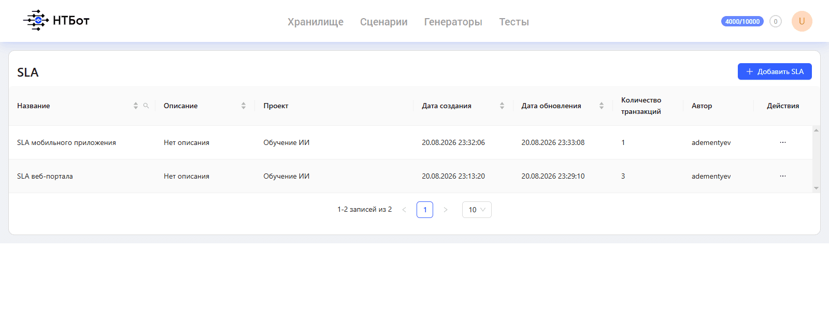829x321 pixels.
Task: Open the Генераторы menu
Action: coord(453,22)
